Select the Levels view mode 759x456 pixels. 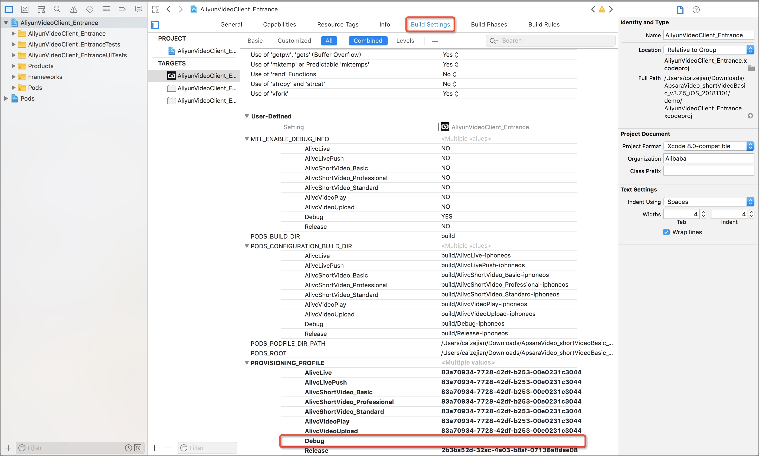[405, 41]
